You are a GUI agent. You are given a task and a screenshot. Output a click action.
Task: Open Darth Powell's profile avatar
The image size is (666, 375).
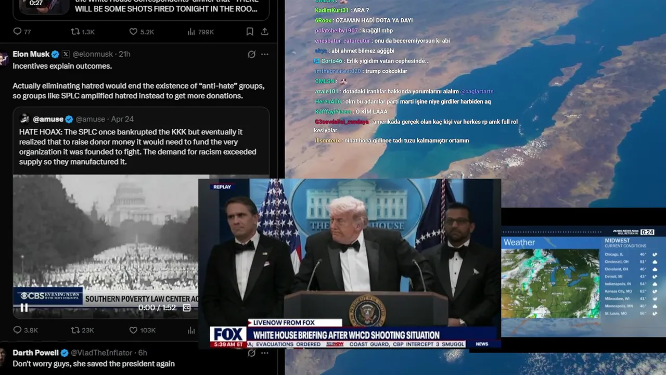[4, 356]
